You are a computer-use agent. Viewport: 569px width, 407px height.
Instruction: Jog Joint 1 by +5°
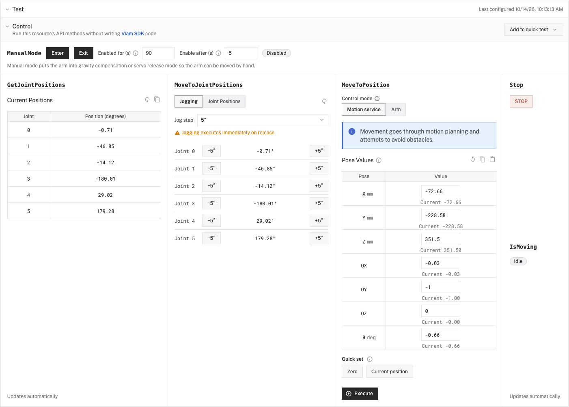tap(319, 168)
